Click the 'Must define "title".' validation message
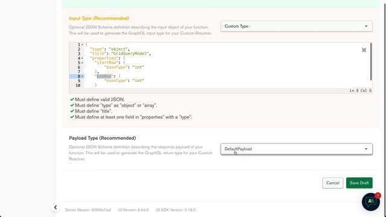 (93, 111)
